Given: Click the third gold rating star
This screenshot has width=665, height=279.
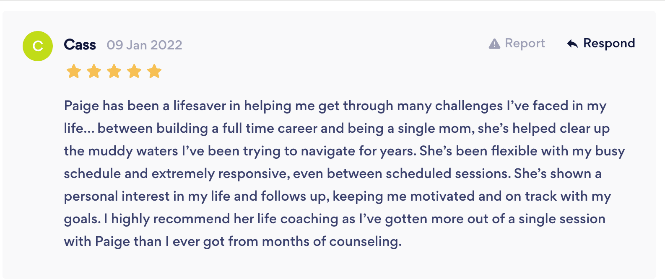Looking at the screenshot, I should (x=114, y=71).
